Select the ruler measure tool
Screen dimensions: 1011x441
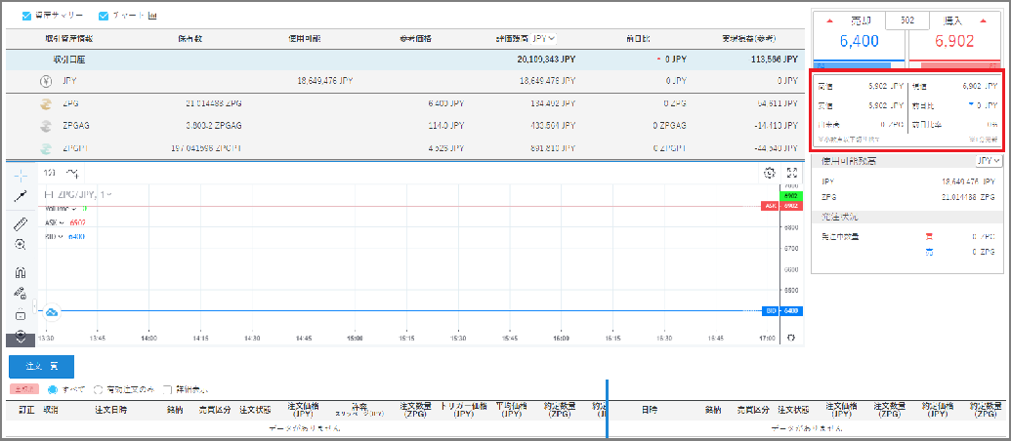21,224
